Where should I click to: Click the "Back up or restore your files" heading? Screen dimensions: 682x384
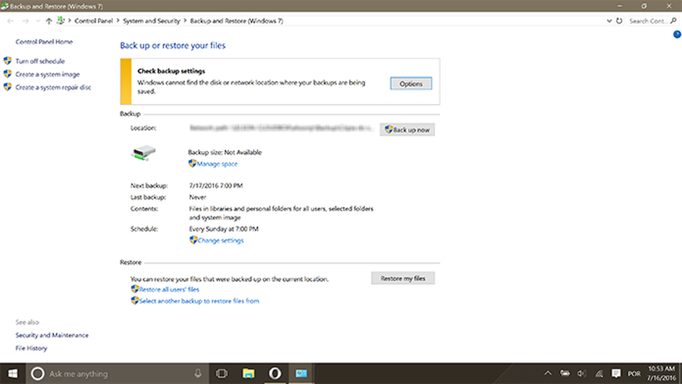coord(173,46)
